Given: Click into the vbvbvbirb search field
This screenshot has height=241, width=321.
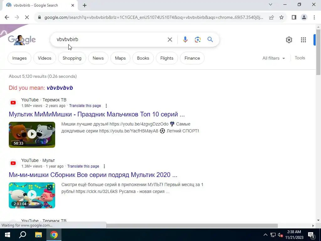Looking at the screenshot, I should [x=111, y=39].
